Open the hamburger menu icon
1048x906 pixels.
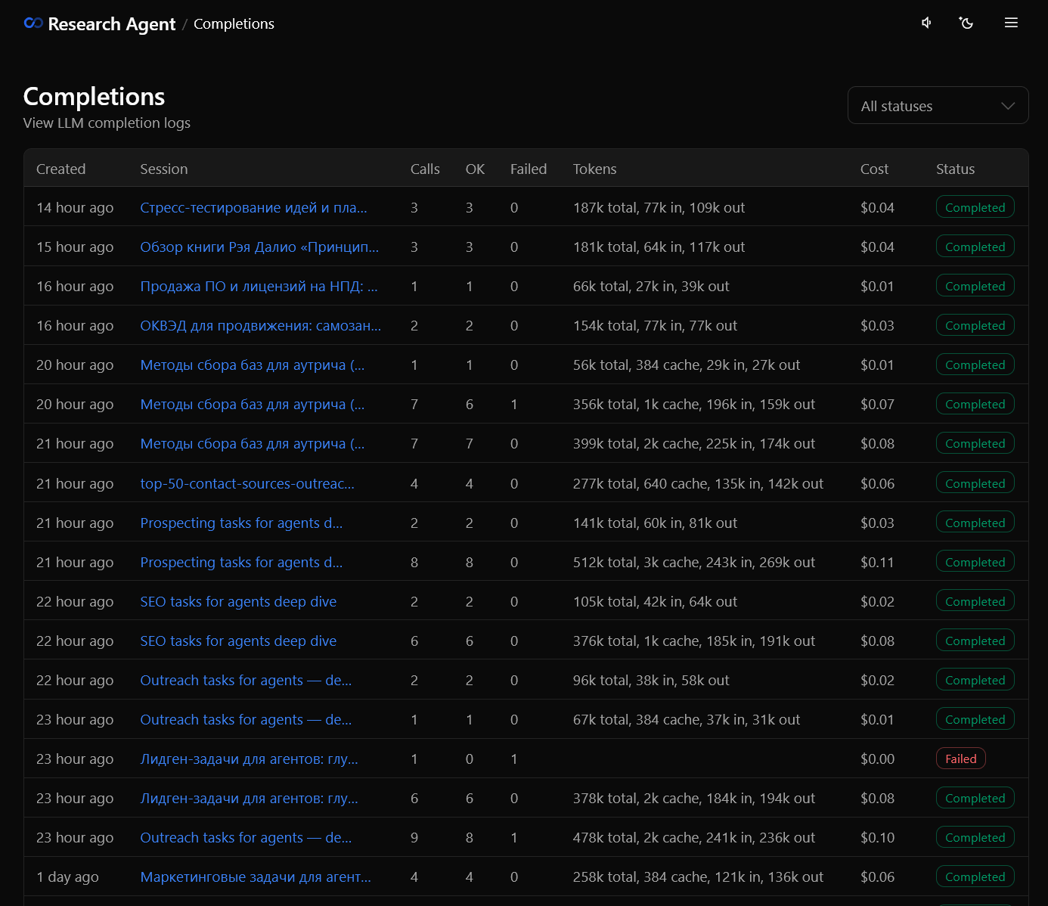1011,23
